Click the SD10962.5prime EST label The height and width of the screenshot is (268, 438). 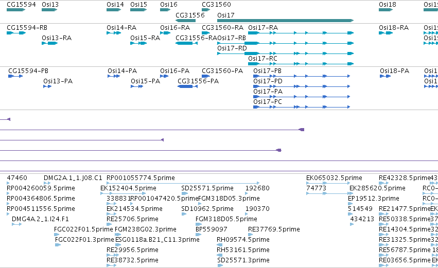pyautogui.click(x=207, y=209)
